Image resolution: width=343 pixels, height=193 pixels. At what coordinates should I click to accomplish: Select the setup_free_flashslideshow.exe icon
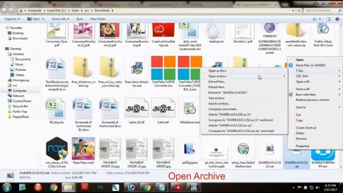243,149
